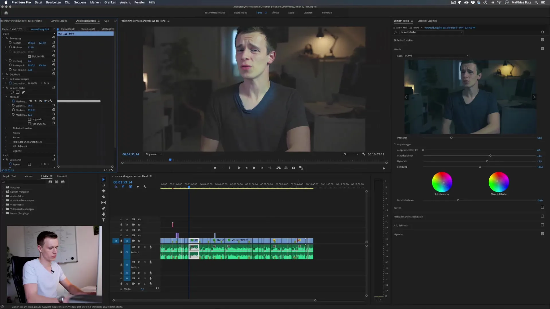The width and height of the screenshot is (550, 309).
Task: Click Intensität value 50,0
Action: pyautogui.click(x=539, y=138)
